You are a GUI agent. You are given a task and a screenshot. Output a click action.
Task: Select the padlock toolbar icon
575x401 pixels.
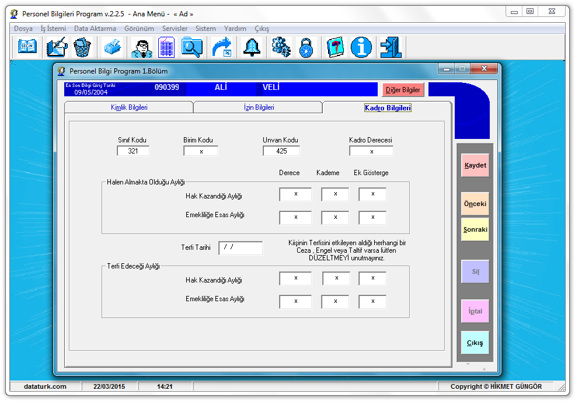point(306,48)
